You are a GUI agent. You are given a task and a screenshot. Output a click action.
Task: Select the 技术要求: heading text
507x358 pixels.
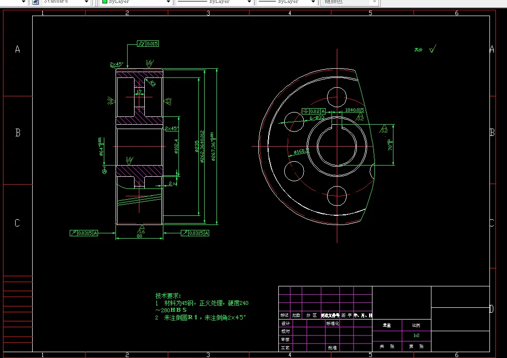tap(168, 296)
